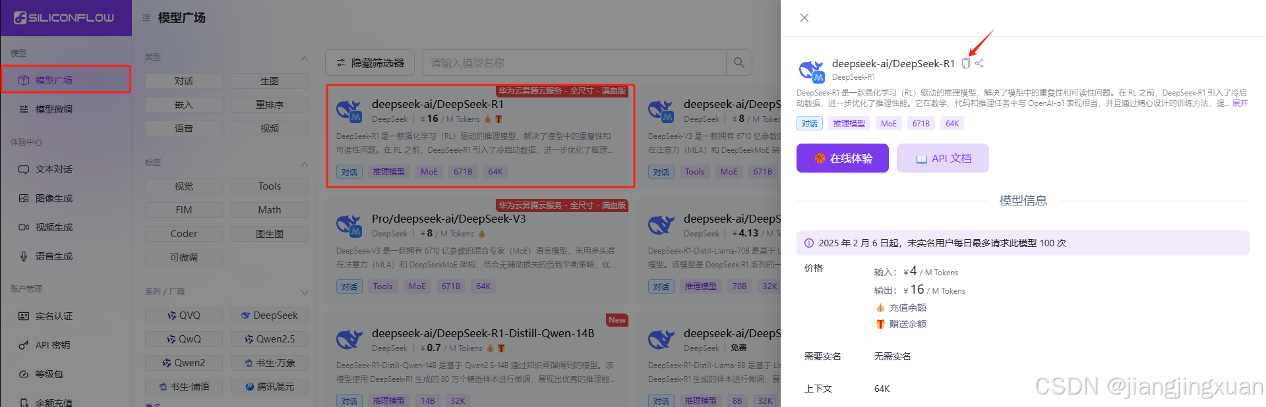Filter by QwQ series
This screenshot has width=1266, height=407.
pos(184,339)
